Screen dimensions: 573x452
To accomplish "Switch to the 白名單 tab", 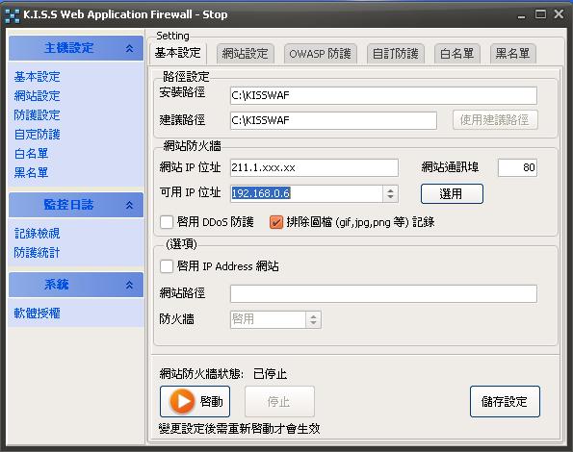I will click(x=456, y=54).
